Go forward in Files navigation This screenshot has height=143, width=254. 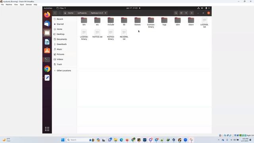tap(60, 13)
